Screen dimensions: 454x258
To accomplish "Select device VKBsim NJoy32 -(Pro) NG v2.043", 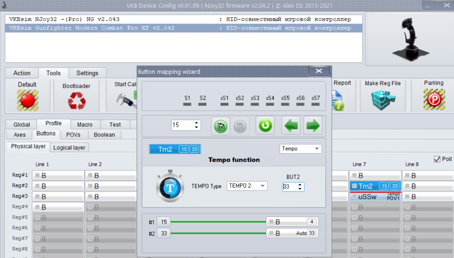I will pos(183,19).
